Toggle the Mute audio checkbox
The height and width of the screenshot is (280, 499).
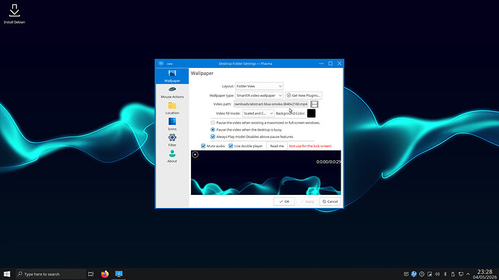point(203,146)
